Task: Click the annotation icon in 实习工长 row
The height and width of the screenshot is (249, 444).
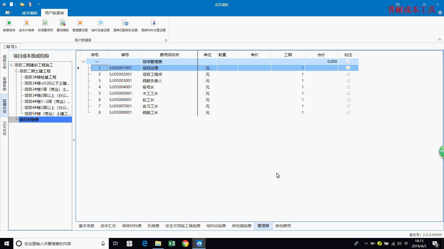Action: pyautogui.click(x=348, y=106)
